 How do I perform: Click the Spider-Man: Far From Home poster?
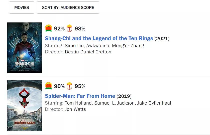point(25,106)
